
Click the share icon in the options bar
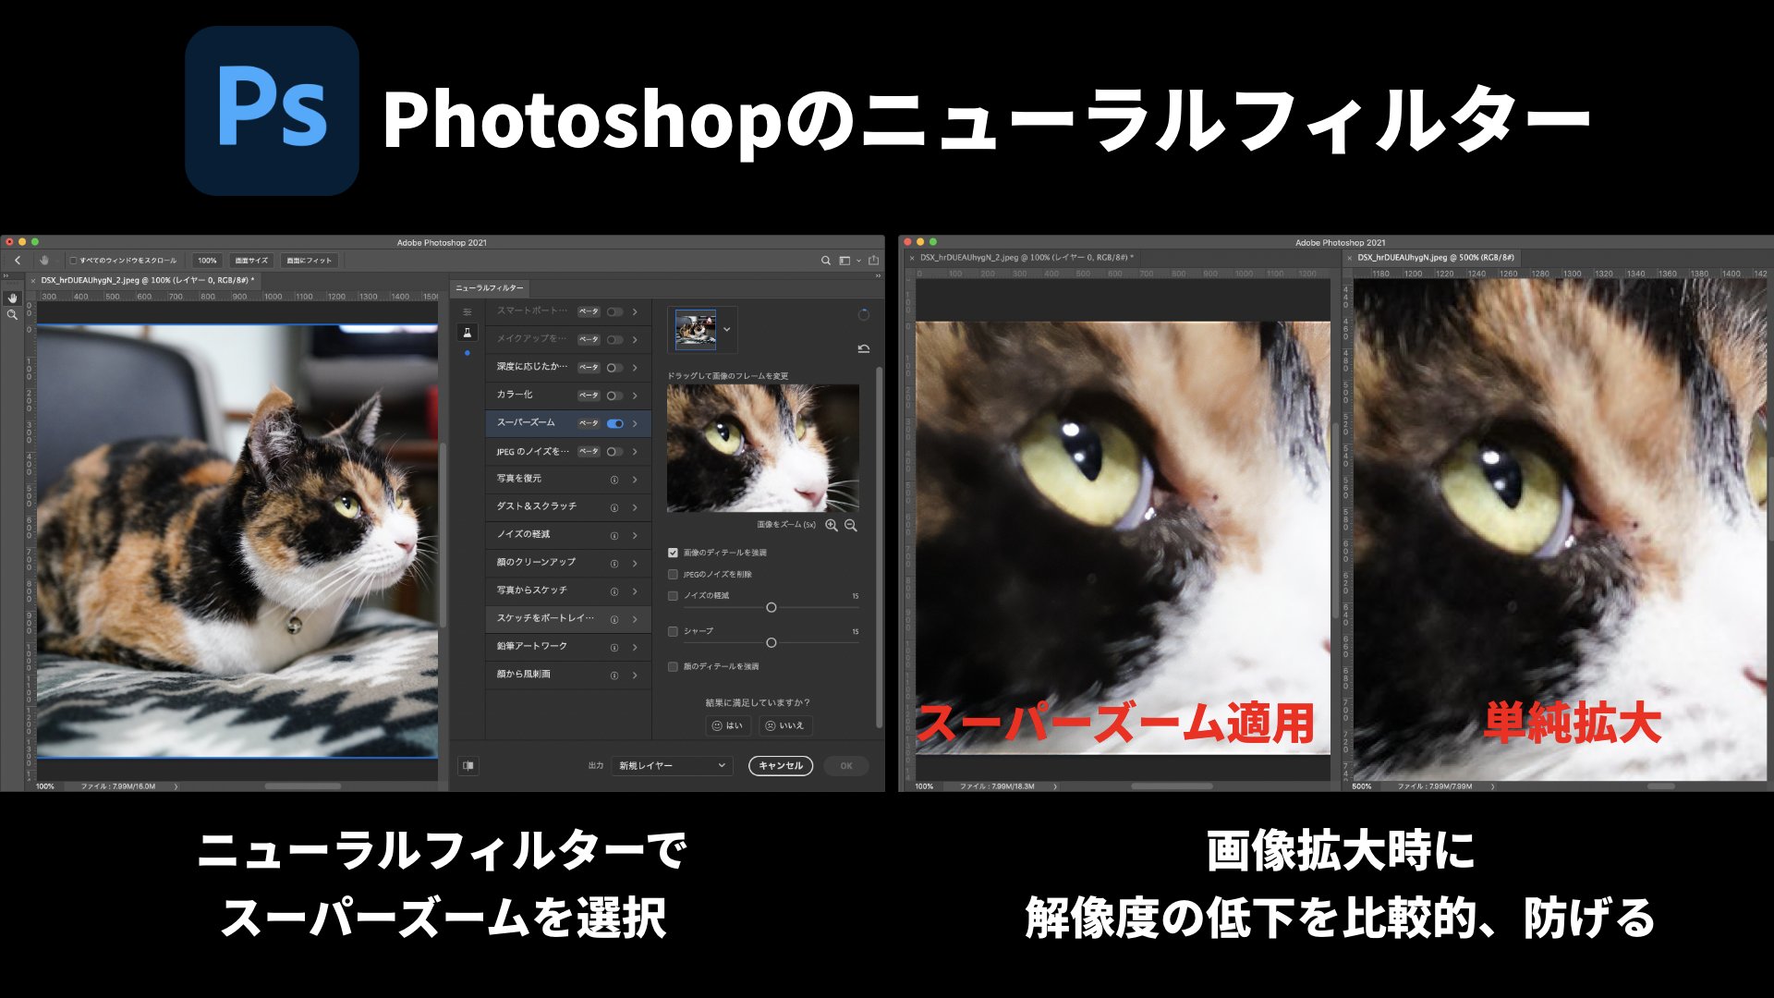point(873,261)
